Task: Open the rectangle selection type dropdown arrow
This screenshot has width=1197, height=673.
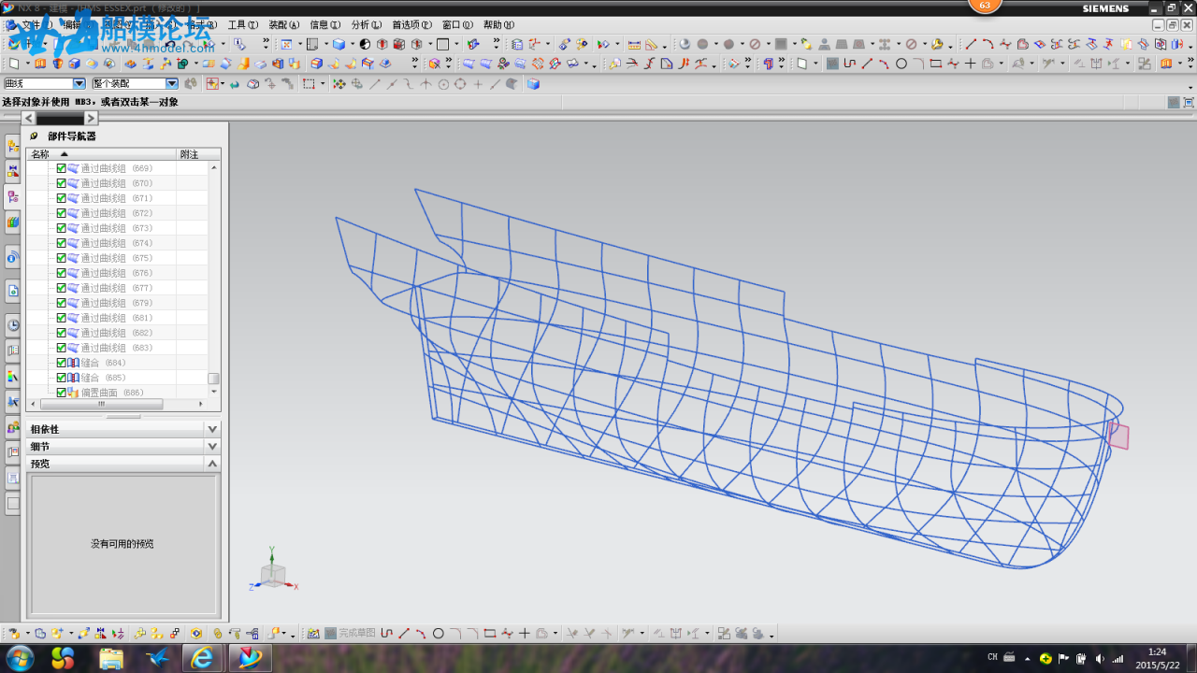Action: 323,84
